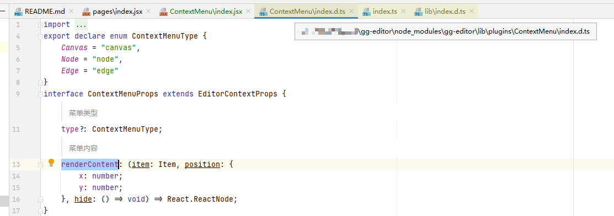Click fold end marker on line 16
The width and height of the screenshot is (614, 216).
pyautogui.click(x=40, y=199)
